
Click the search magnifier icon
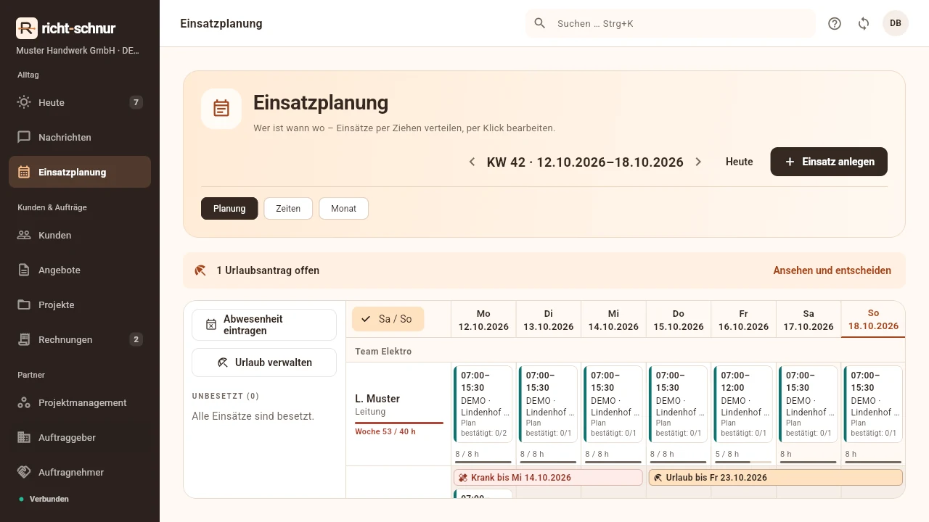click(540, 23)
